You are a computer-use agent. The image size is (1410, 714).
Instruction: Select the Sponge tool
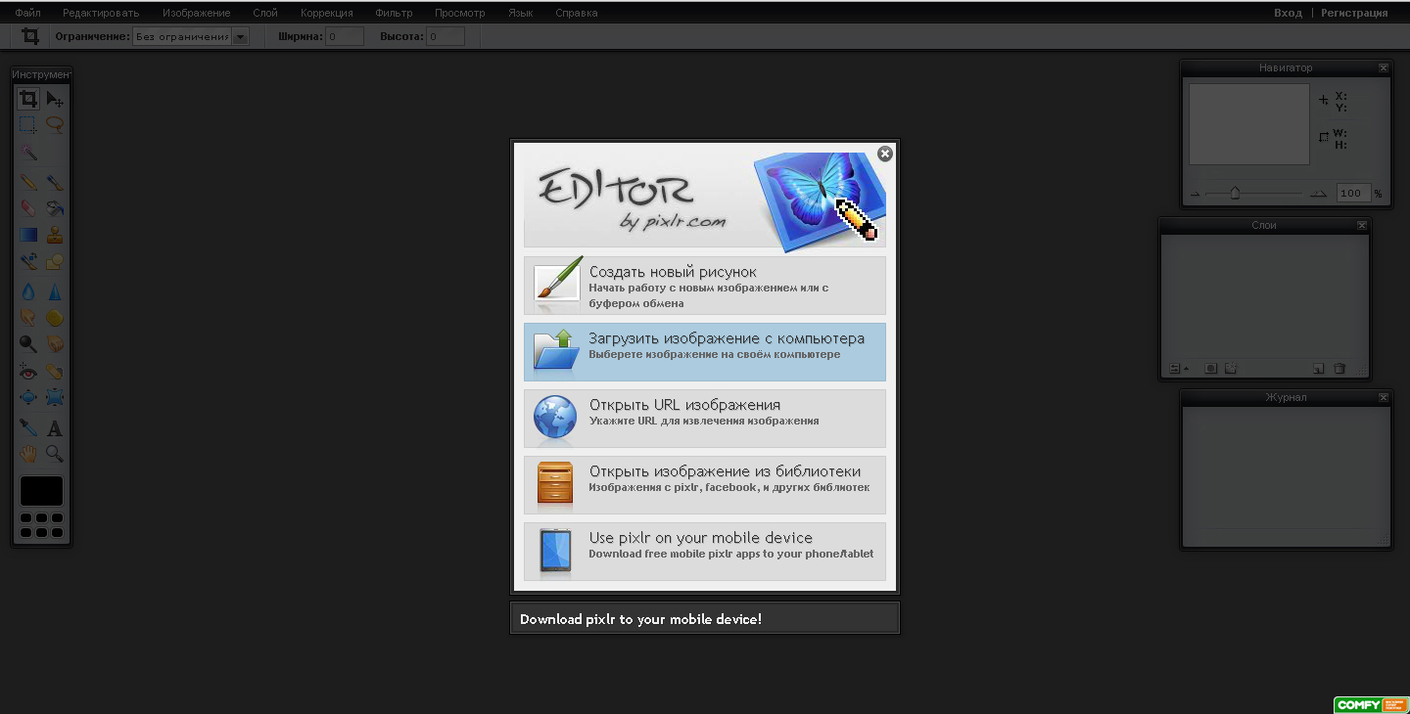tap(55, 317)
